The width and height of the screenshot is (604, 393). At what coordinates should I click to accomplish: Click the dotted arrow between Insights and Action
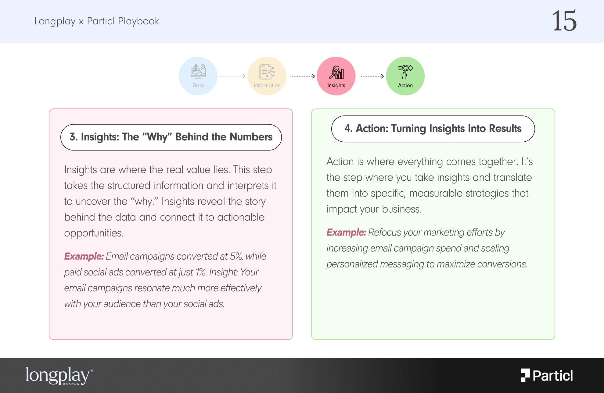[x=371, y=76]
